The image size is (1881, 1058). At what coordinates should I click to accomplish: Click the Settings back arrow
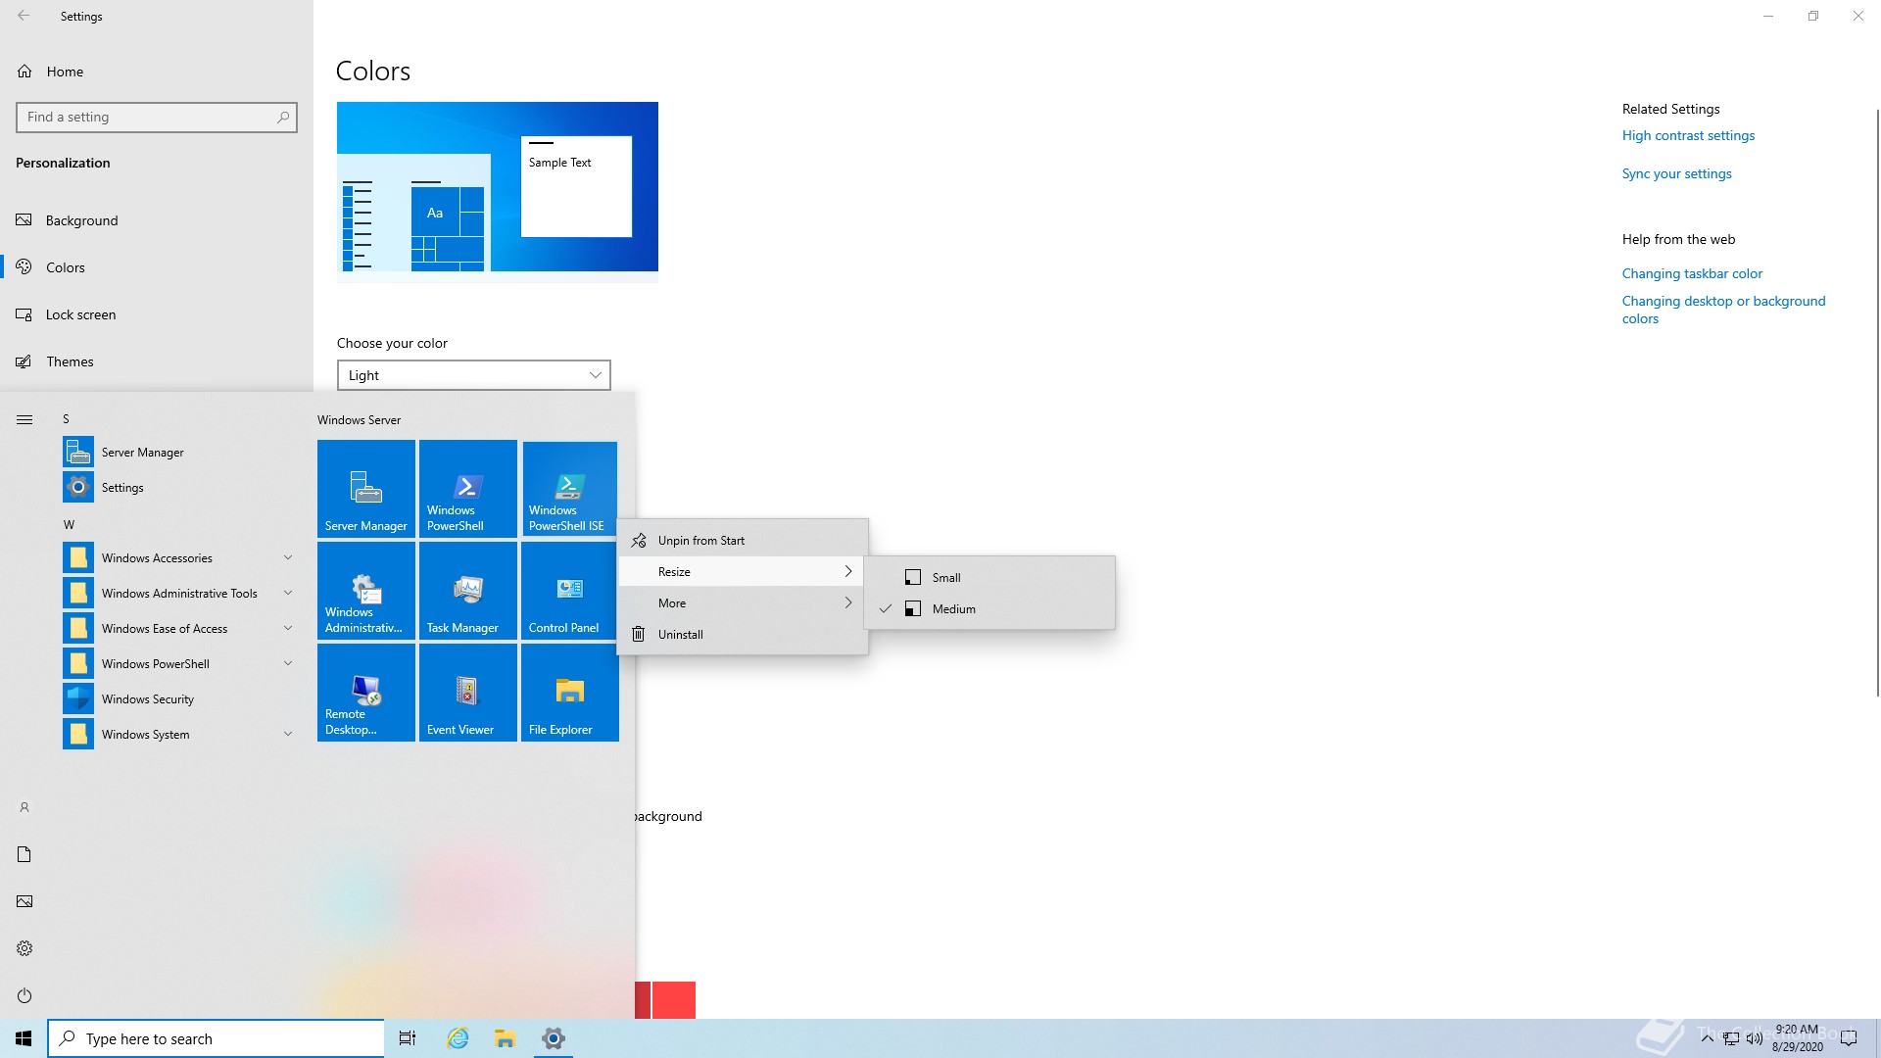pos(24,16)
